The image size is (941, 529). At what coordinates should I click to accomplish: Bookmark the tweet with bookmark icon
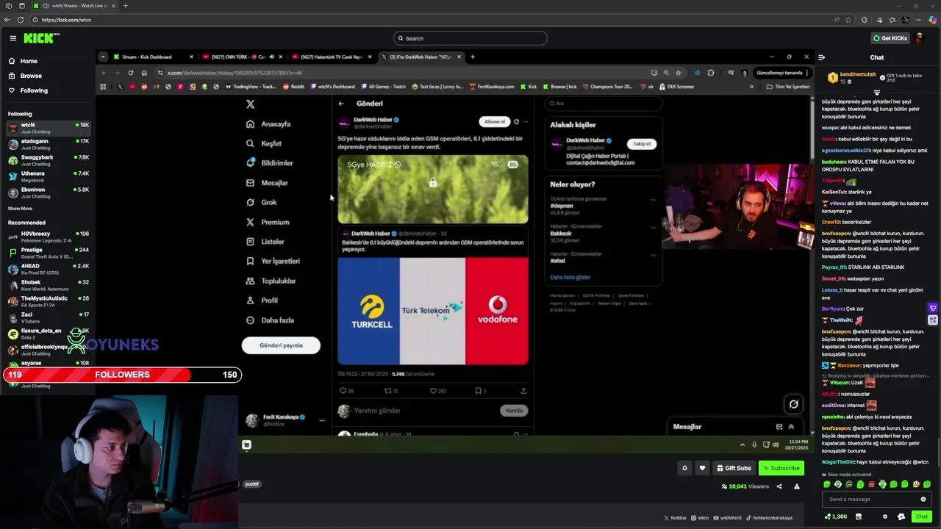click(479, 391)
